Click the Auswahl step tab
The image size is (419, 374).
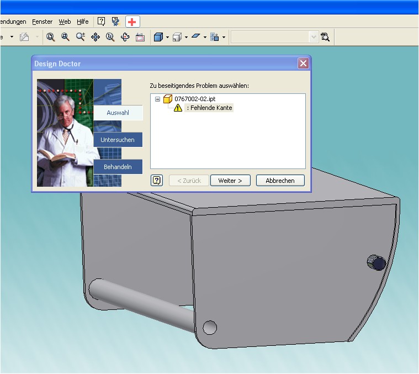point(118,113)
